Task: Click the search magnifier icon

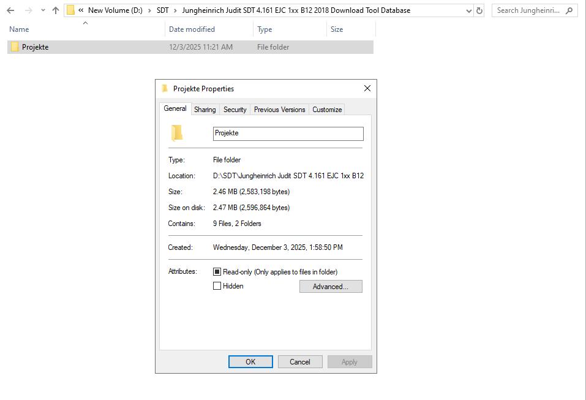Action: (569, 10)
